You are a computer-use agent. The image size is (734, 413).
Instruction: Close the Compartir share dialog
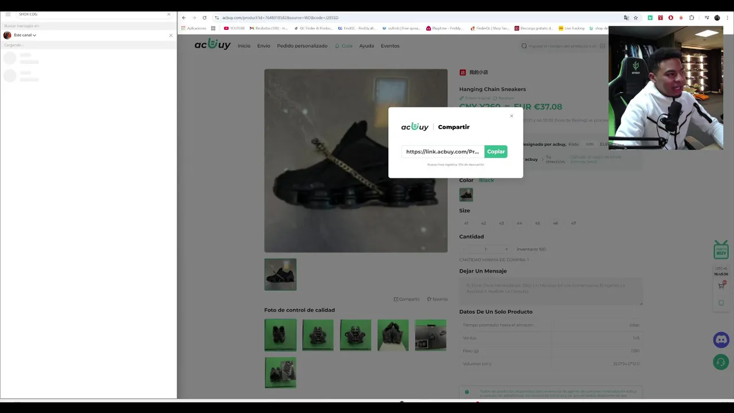(x=512, y=116)
